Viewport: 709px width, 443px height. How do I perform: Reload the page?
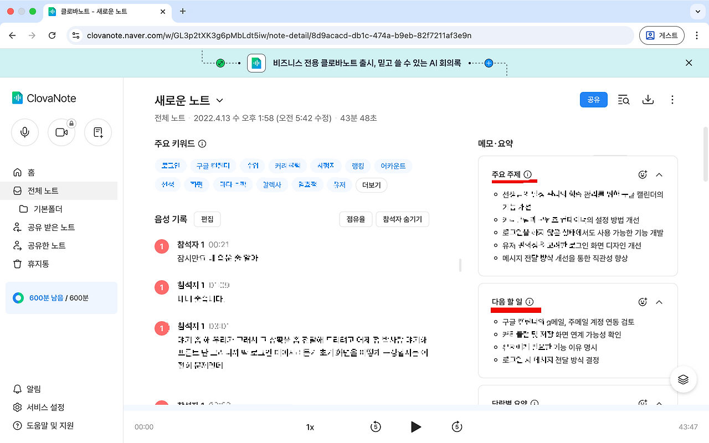click(52, 35)
